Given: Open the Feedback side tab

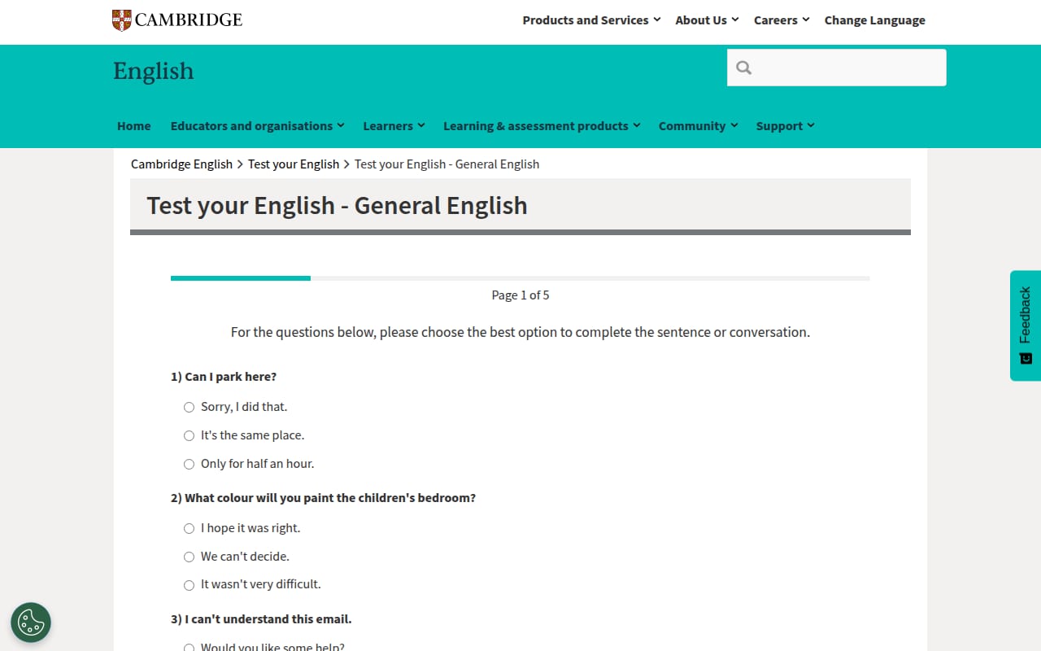Looking at the screenshot, I should 1026,325.
